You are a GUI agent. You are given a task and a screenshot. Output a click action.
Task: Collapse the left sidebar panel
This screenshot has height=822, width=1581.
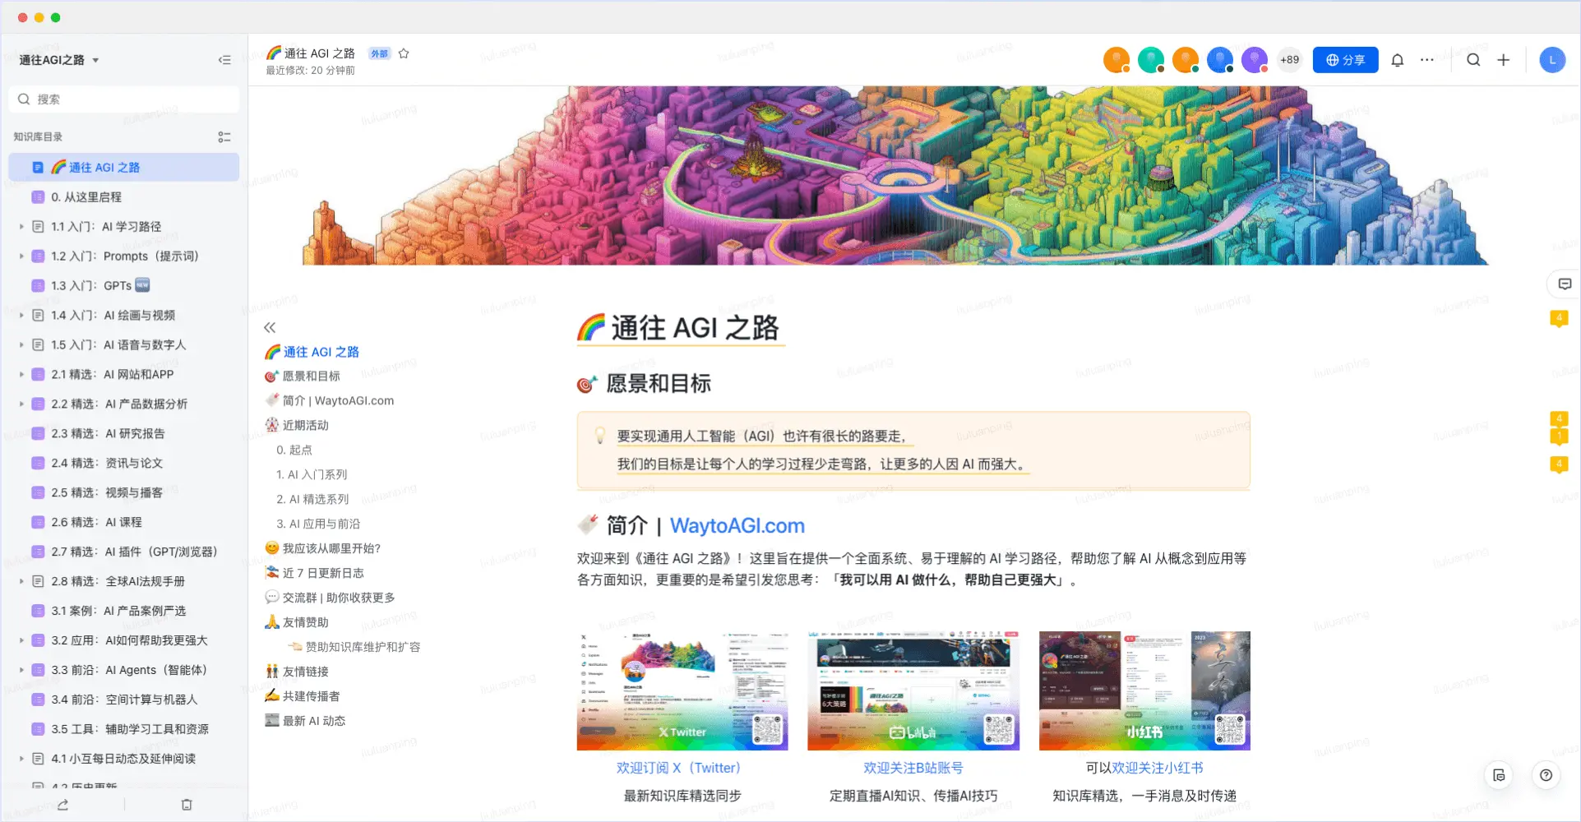click(224, 60)
